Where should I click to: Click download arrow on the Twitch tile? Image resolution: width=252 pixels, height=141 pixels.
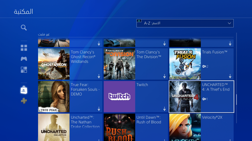pos(164,109)
